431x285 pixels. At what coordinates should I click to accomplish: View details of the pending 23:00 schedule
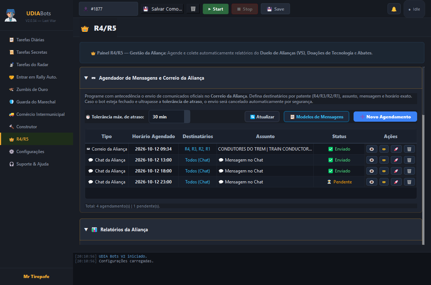tap(371, 182)
